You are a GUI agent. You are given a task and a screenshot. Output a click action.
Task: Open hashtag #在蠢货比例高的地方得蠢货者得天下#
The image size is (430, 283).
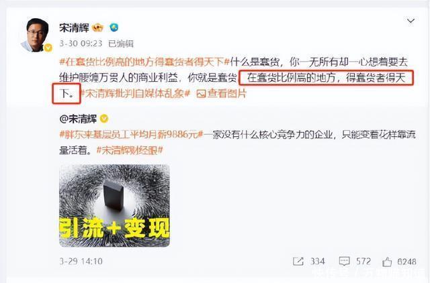tap(144, 62)
